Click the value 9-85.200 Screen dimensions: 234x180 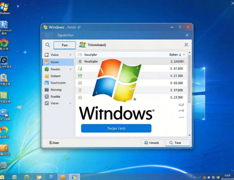[x=176, y=83]
